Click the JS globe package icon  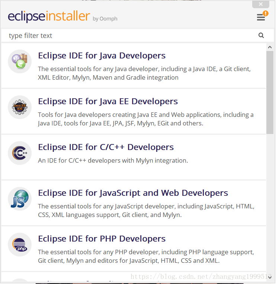click(x=20, y=199)
